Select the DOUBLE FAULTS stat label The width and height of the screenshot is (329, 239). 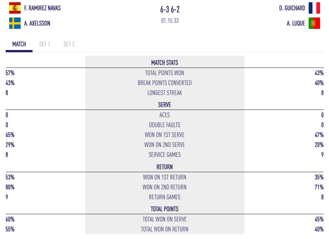(165, 125)
